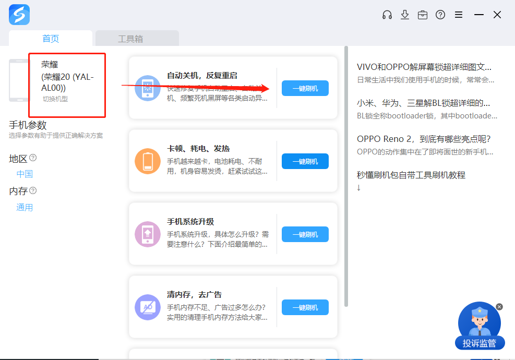515x360 pixels.
Task: Click 切换机型 to switch phone model
Action: click(x=55, y=99)
